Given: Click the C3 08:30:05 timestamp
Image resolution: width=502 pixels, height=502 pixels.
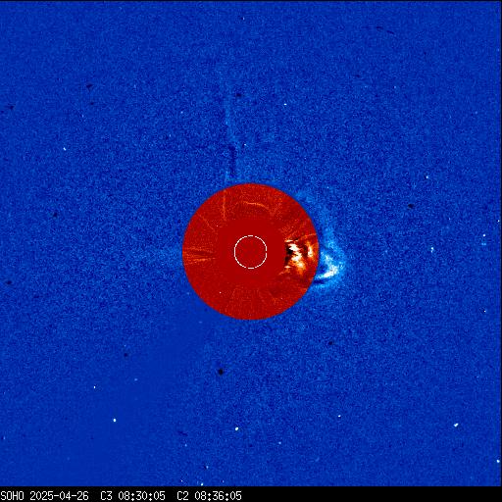Looking at the screenshot, I should point(132,496).
